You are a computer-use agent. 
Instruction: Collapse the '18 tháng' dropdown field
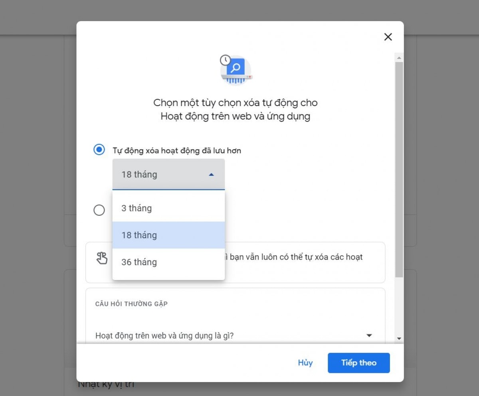point(168,174)
